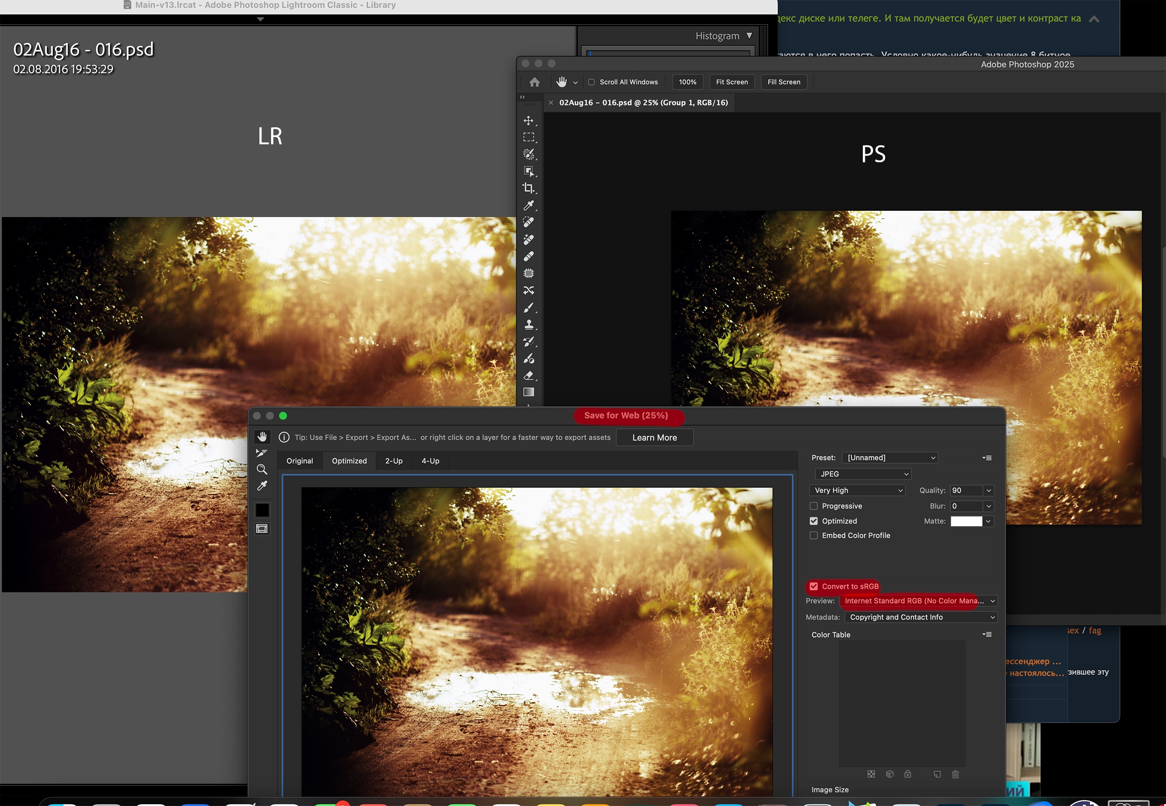Viewport: 1166px width, 806px height.
Task: Select the Move tool in Photoshop toolbar
Action: pyautogui.click(x=528, y=120)
